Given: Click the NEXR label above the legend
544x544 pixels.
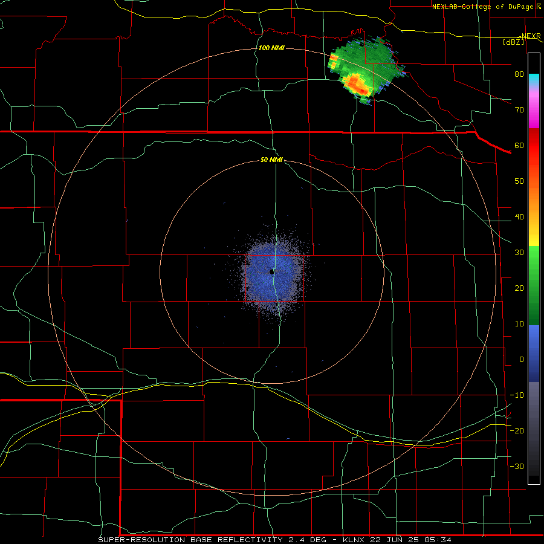Looking at the screenshot, I should coord(531,36).
